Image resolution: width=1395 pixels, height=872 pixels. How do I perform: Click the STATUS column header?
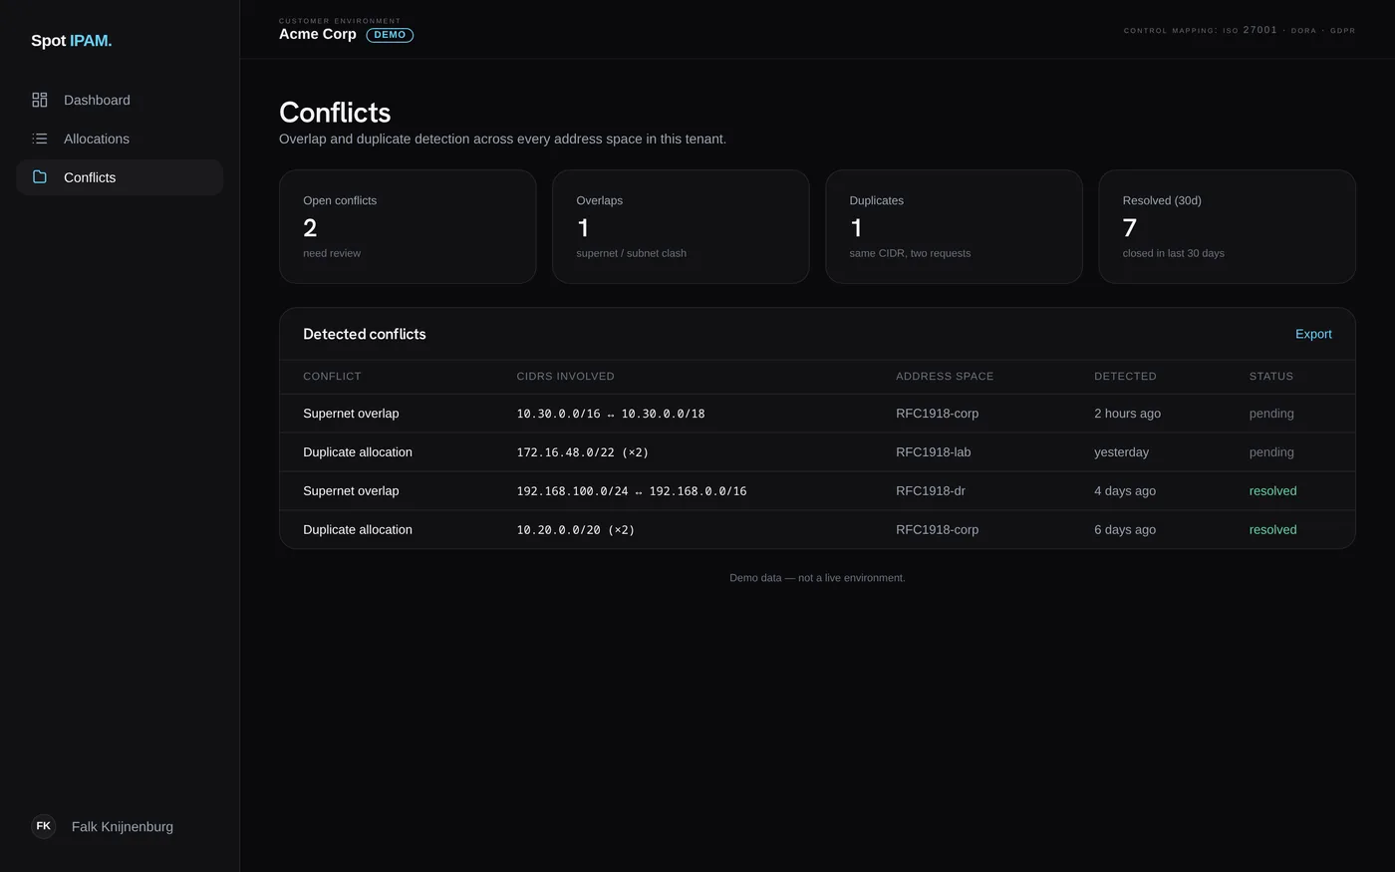(1271, 377)
